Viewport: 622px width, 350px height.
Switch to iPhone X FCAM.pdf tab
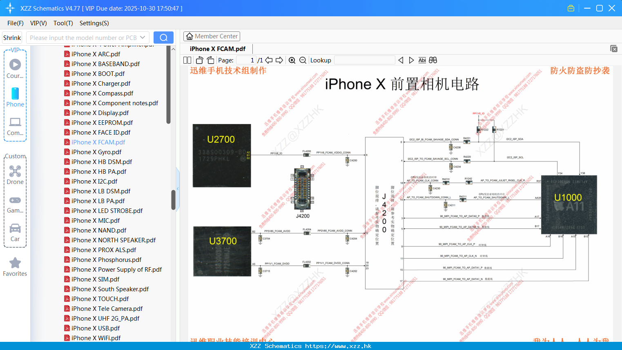point(218,49)
